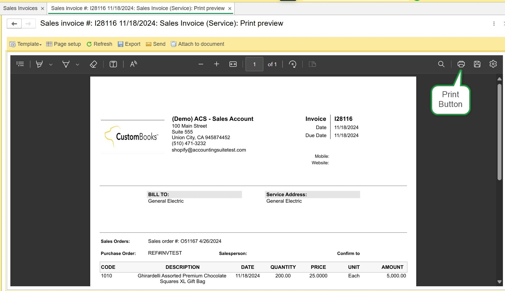This screenshot has width=505, height=291.
Task: Open the Template dropdown menu
Action: pos(26,44)
